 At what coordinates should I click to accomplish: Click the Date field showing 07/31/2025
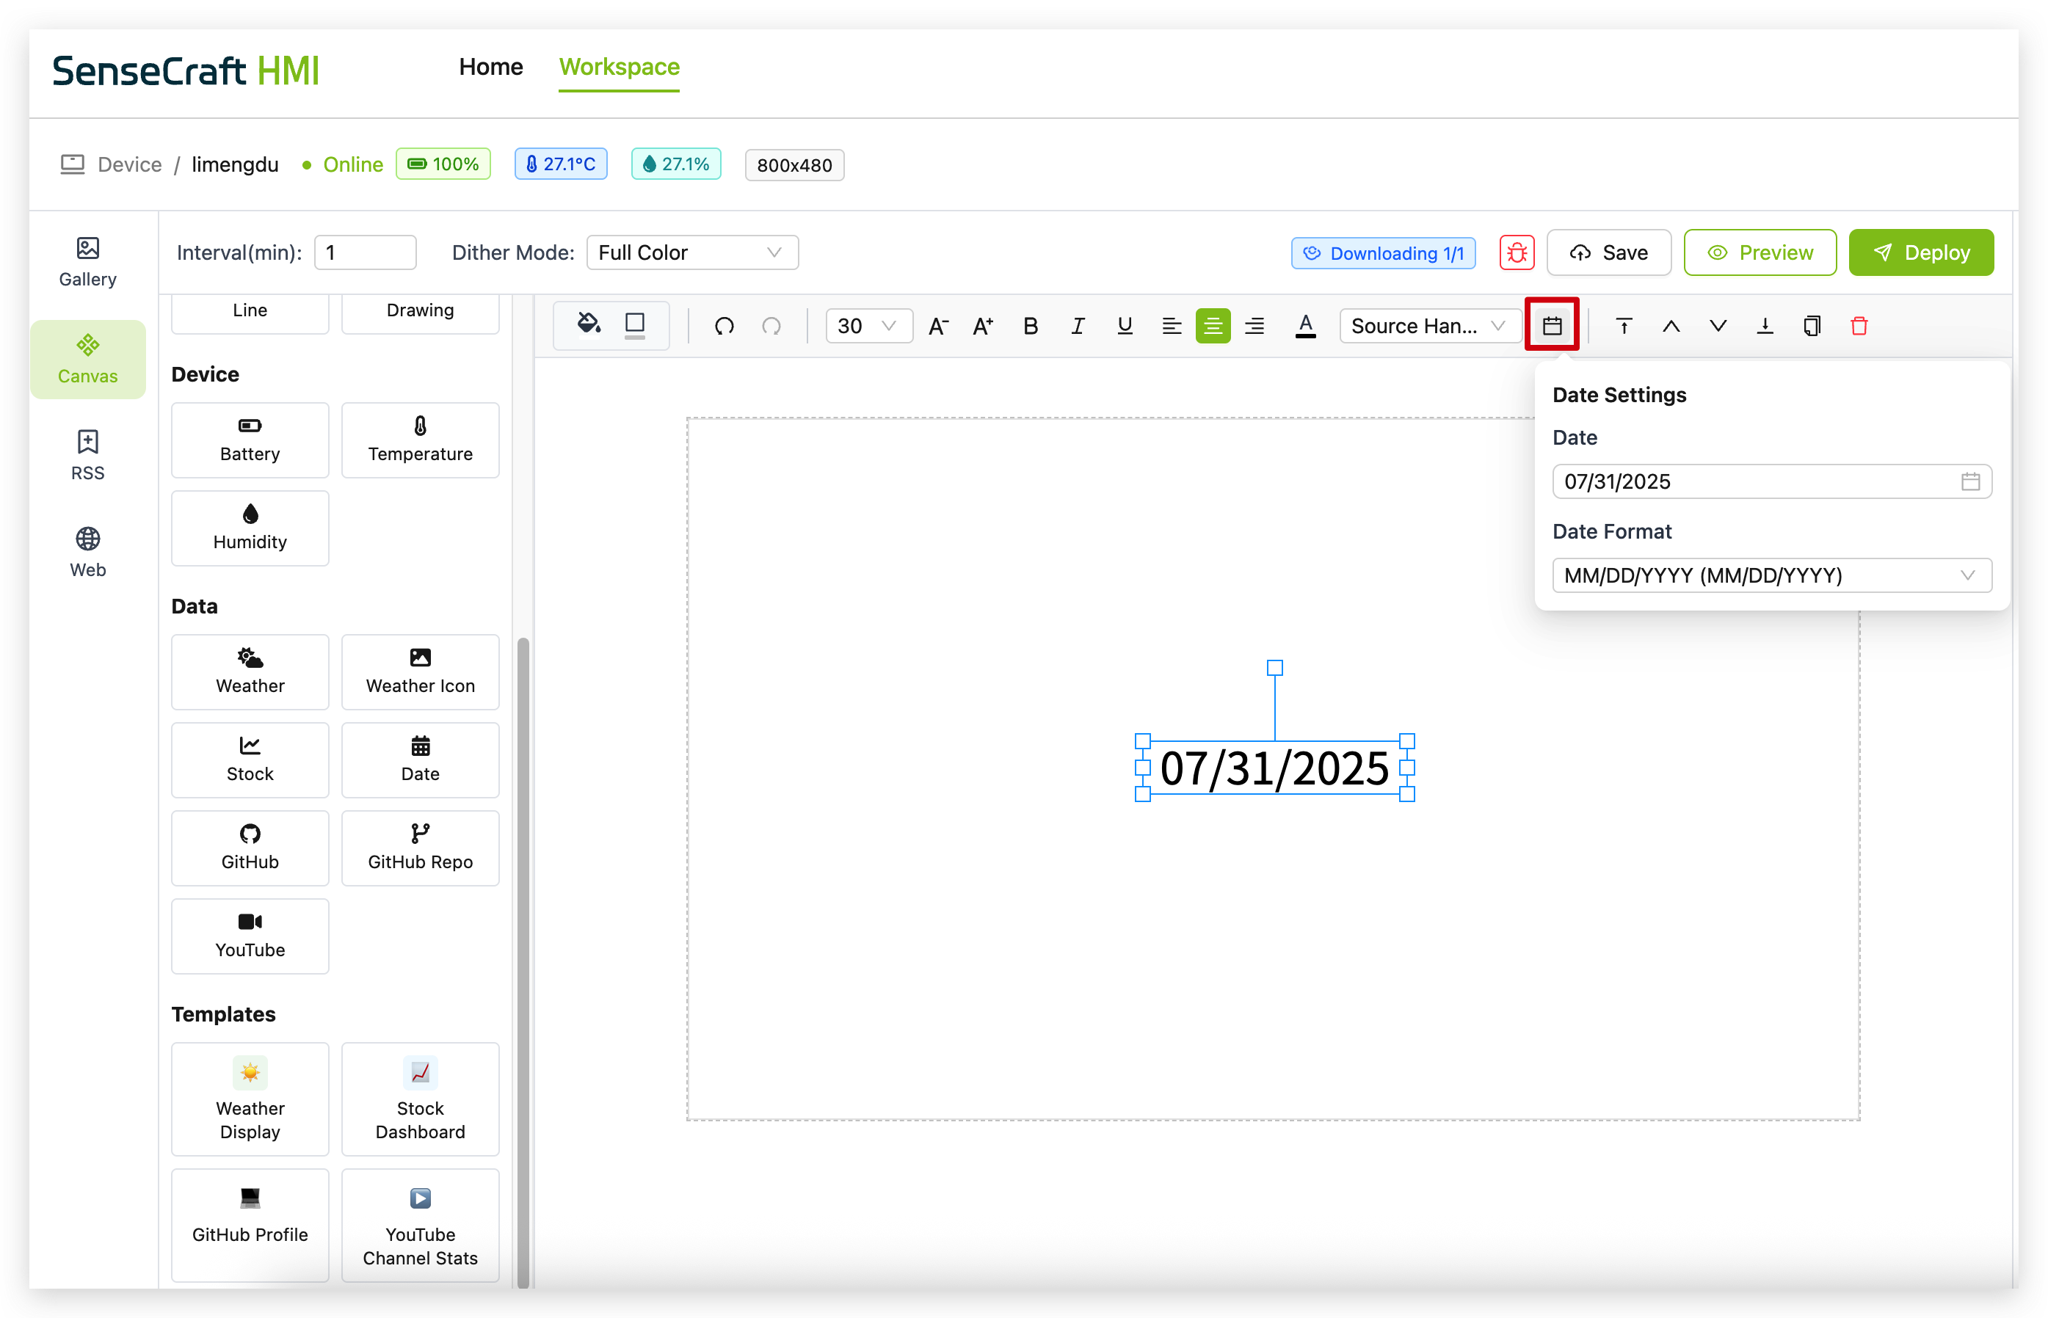(x=1771, y=481)
